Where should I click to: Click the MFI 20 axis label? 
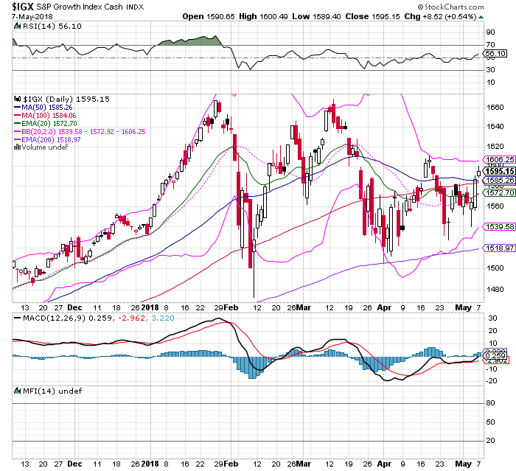pos(490,441)
